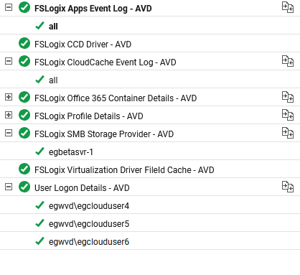Click checkmark beside all under Apps Event Log

(x=39, y=25)
